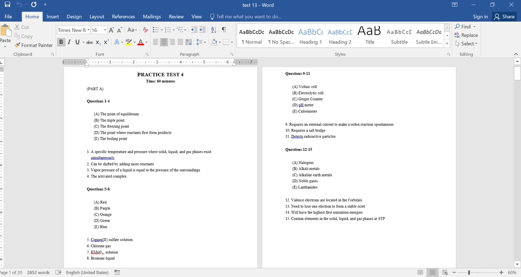Viewport: 521px width, 277px height.
Task: Open the Replace dialog
Action: (x=466, y=35)
